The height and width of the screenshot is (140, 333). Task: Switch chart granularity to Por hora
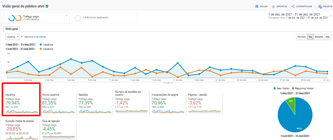302,37
